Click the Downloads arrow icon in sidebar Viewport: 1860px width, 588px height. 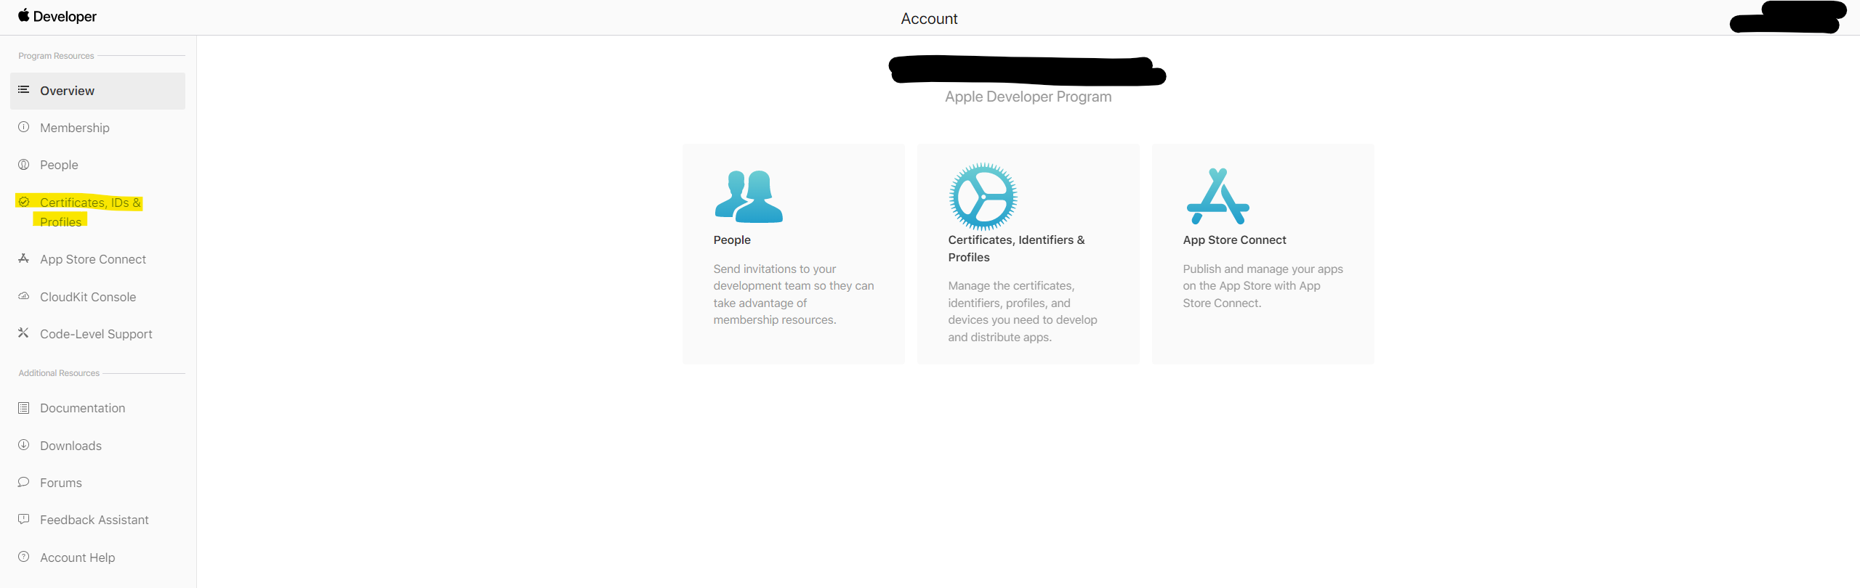click(x=24, y=445)
